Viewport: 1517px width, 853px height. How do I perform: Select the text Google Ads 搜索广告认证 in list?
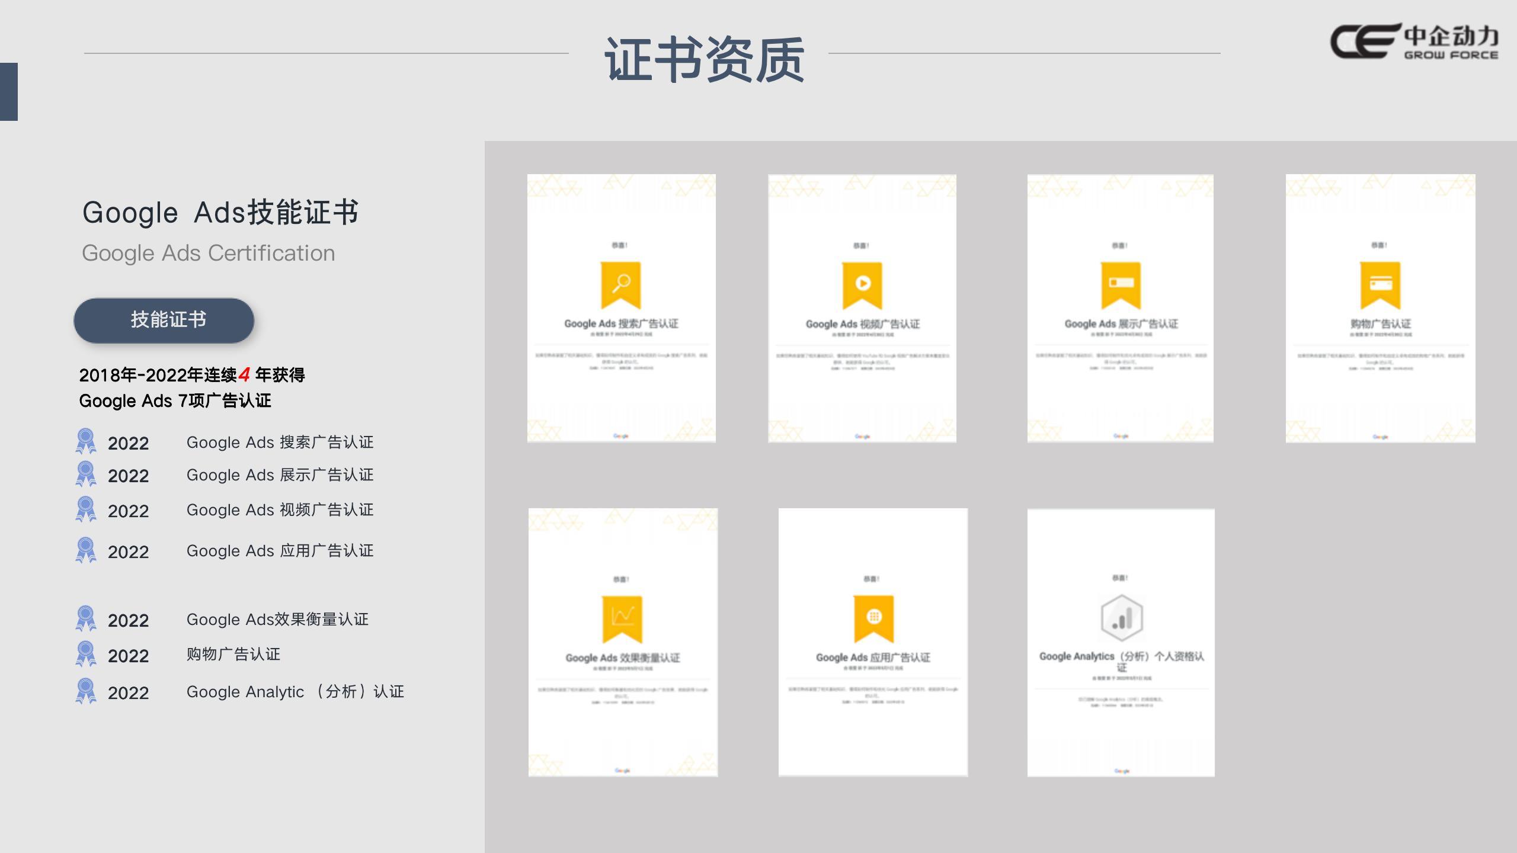click(280, 442)
